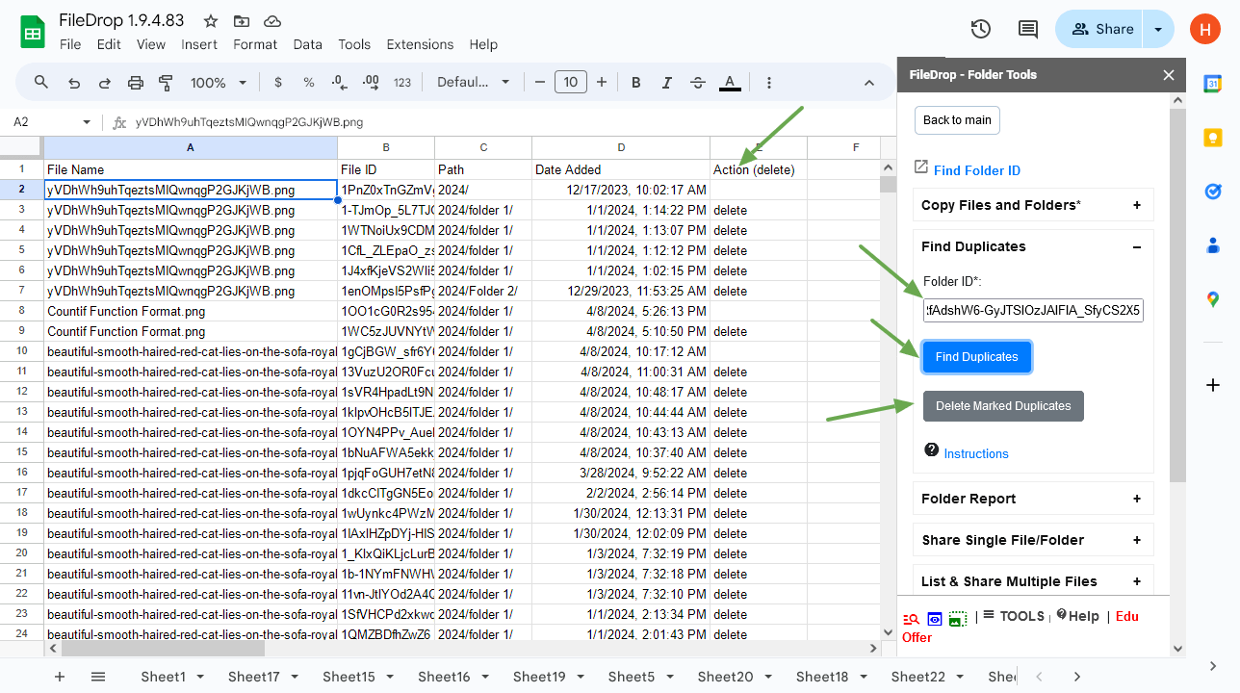
Task: Collapse the Find Duplicates section
Action: click(x=1033, y=246)
